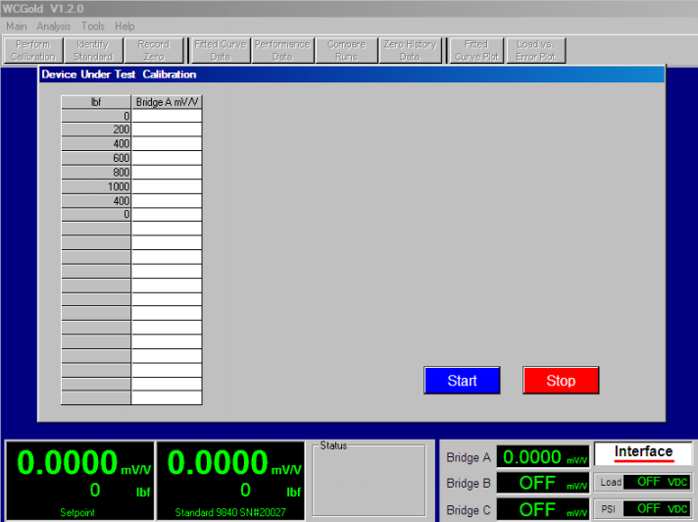Click the Compare Runs toolbar button
698x522 pixels.
click(x=346, y=50)
